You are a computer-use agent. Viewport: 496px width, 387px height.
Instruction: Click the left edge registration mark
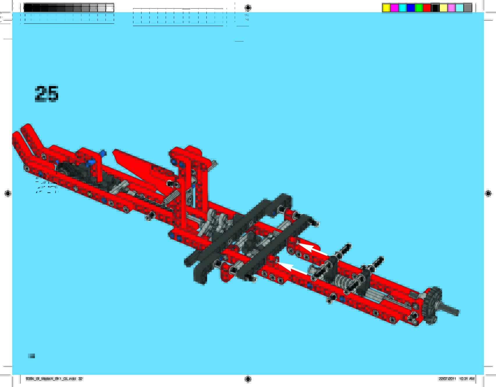click(x=8, y=193)
